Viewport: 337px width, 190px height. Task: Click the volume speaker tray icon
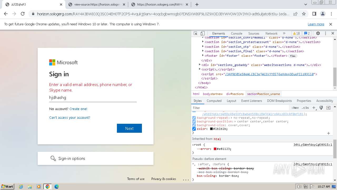[x=299, y=187]
